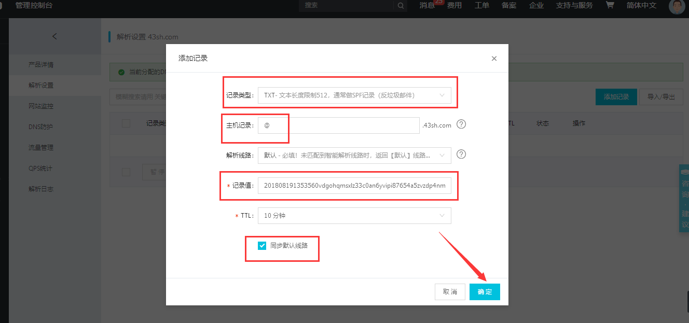Screen dimensions: 689x323
Task: Open 消息 in the top bar
Action: [x=427, y=5]
